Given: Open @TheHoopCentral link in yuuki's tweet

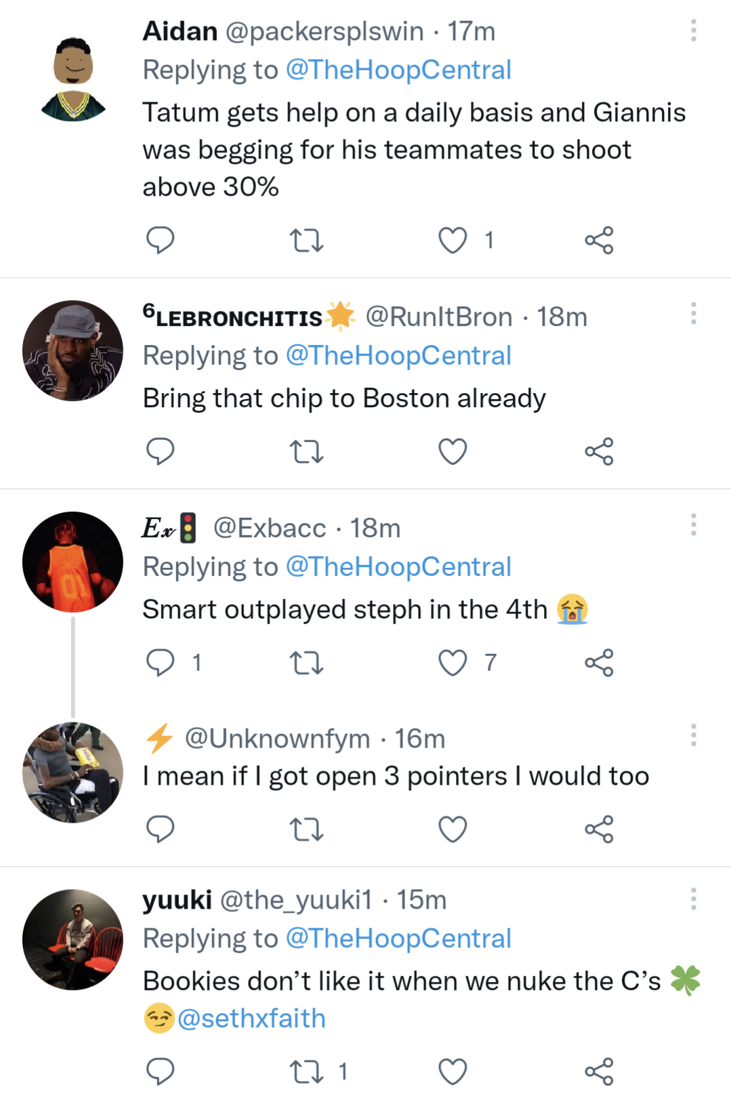Looking at the screenshot, I should coord(398,939).
